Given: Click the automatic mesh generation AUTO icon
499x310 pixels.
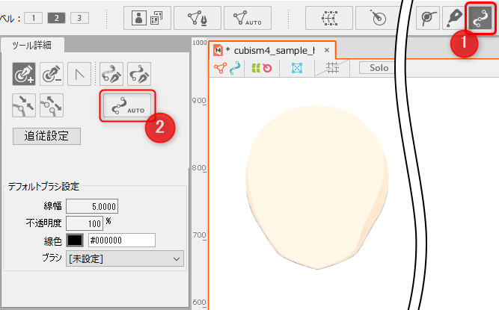Looking at the screenshot, I should (x=252, y=18).
